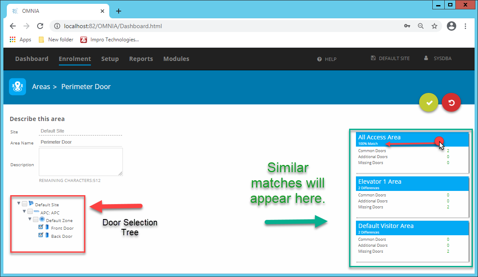
Task: Open the Modules menu
Action: click(176, 59)
